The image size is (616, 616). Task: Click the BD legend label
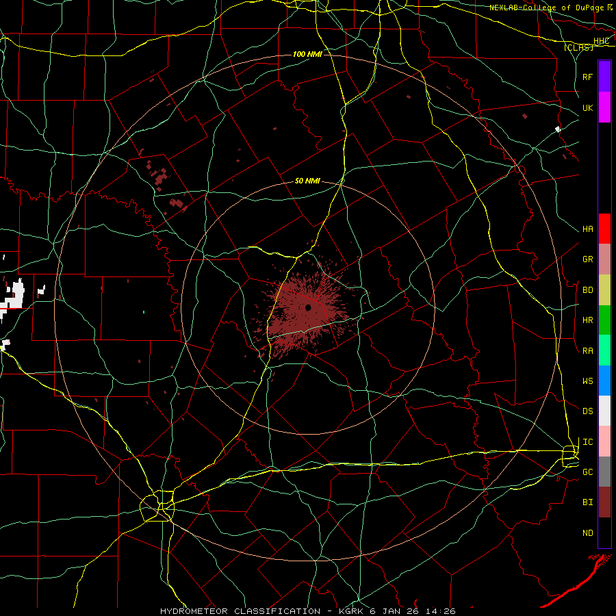(x=587, y=290)
